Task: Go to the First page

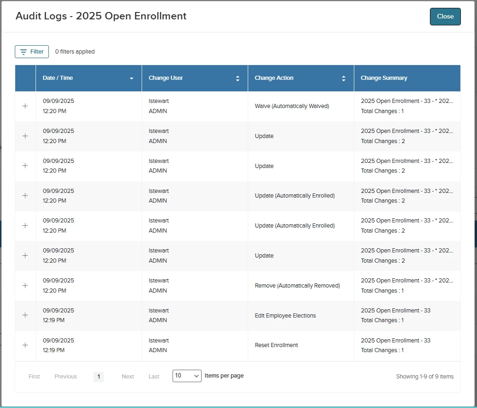Action: pyautogui.click(x=34, y=376)
